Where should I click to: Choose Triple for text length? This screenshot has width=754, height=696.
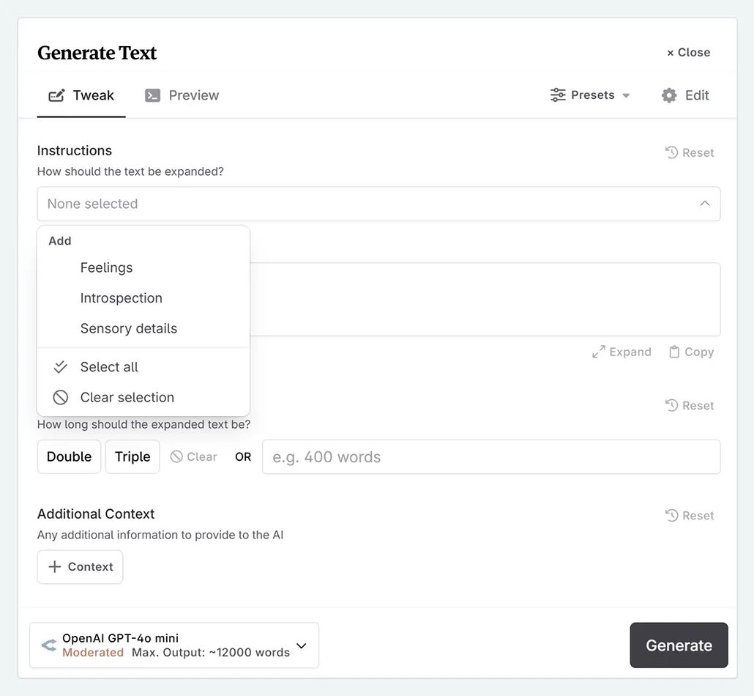click(x=132, y=456)
